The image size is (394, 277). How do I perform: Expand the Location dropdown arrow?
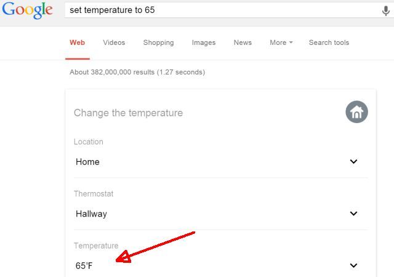(353, 162)
